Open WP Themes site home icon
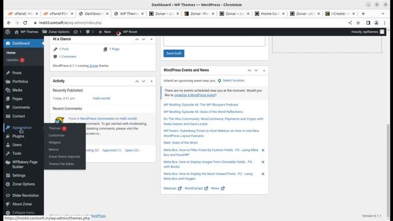Image resolution: width=393 pixels, height=221 pixels. point(17,32)
